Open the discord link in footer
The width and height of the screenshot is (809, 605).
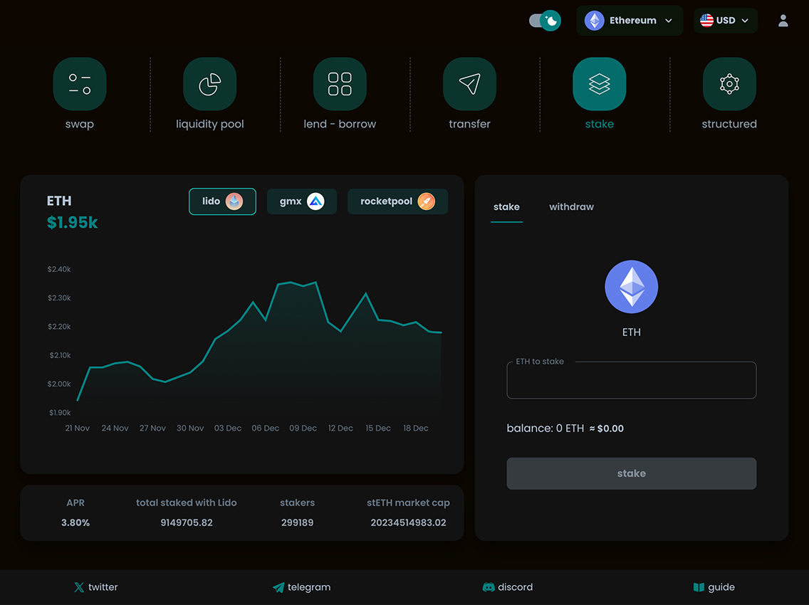(508, 587)
